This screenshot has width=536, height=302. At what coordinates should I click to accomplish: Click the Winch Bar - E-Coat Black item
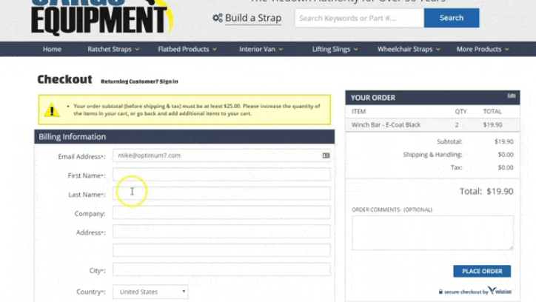tap(386, 124)
